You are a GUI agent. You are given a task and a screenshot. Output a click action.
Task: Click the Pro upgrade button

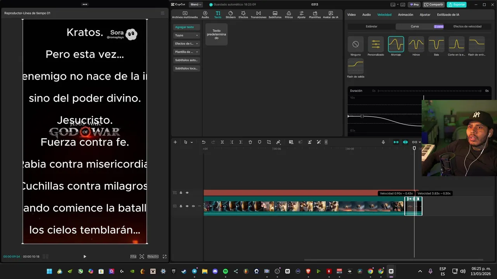pos(414,5)
